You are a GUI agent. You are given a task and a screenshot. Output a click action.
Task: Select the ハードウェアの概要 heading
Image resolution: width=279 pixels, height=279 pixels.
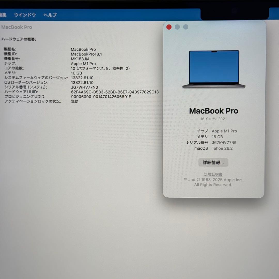(x=19, y=39)
